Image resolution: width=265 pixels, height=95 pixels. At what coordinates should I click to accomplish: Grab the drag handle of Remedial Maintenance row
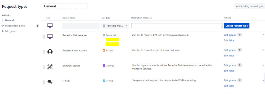pyautogui.click(x=44, y=37)
